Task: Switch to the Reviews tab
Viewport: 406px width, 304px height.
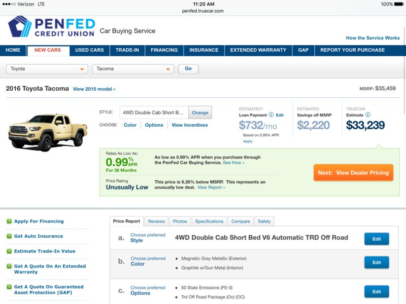Action: 156,221
